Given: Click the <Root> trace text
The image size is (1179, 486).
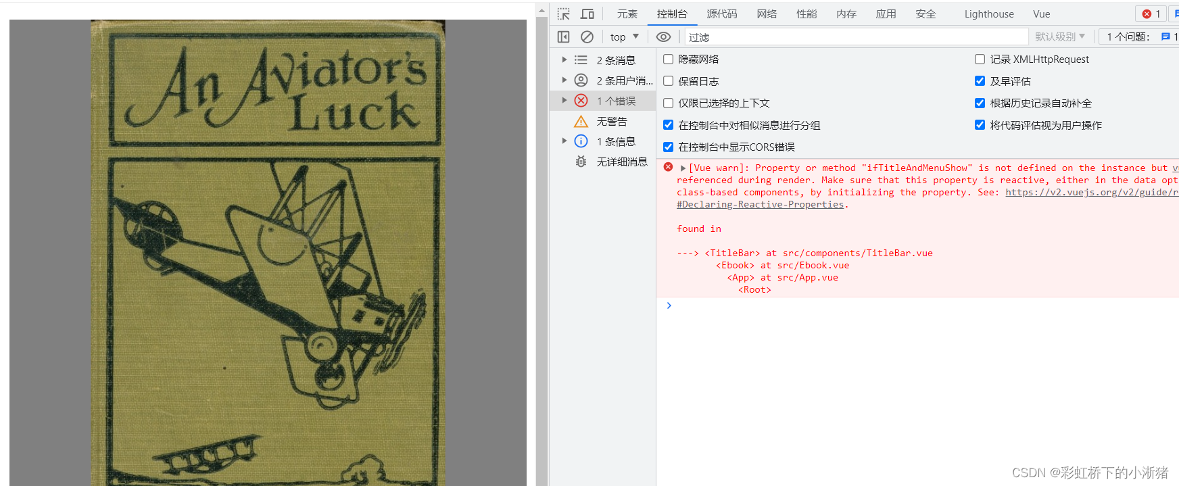Looking at the screenshot, I should (754, 290).
